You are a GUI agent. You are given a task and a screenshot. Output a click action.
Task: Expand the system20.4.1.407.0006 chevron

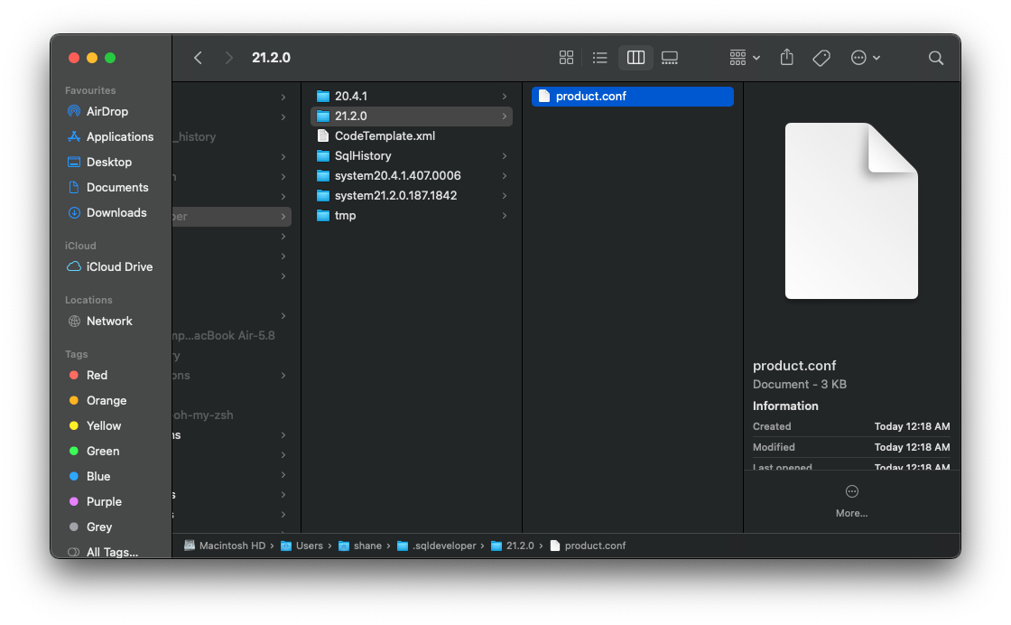point(505,176)
